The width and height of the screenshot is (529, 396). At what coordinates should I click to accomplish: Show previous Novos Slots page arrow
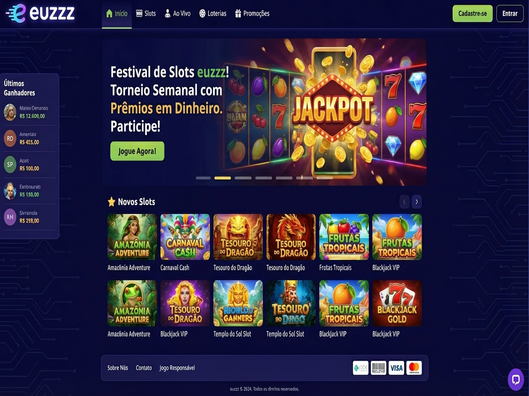click(x=404, y=202)
